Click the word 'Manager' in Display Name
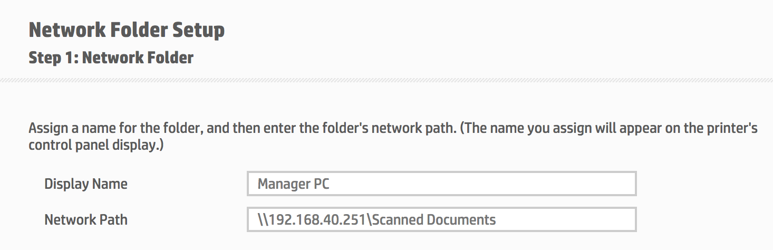The width and height of the screenshot is (773, 250). 284,185
